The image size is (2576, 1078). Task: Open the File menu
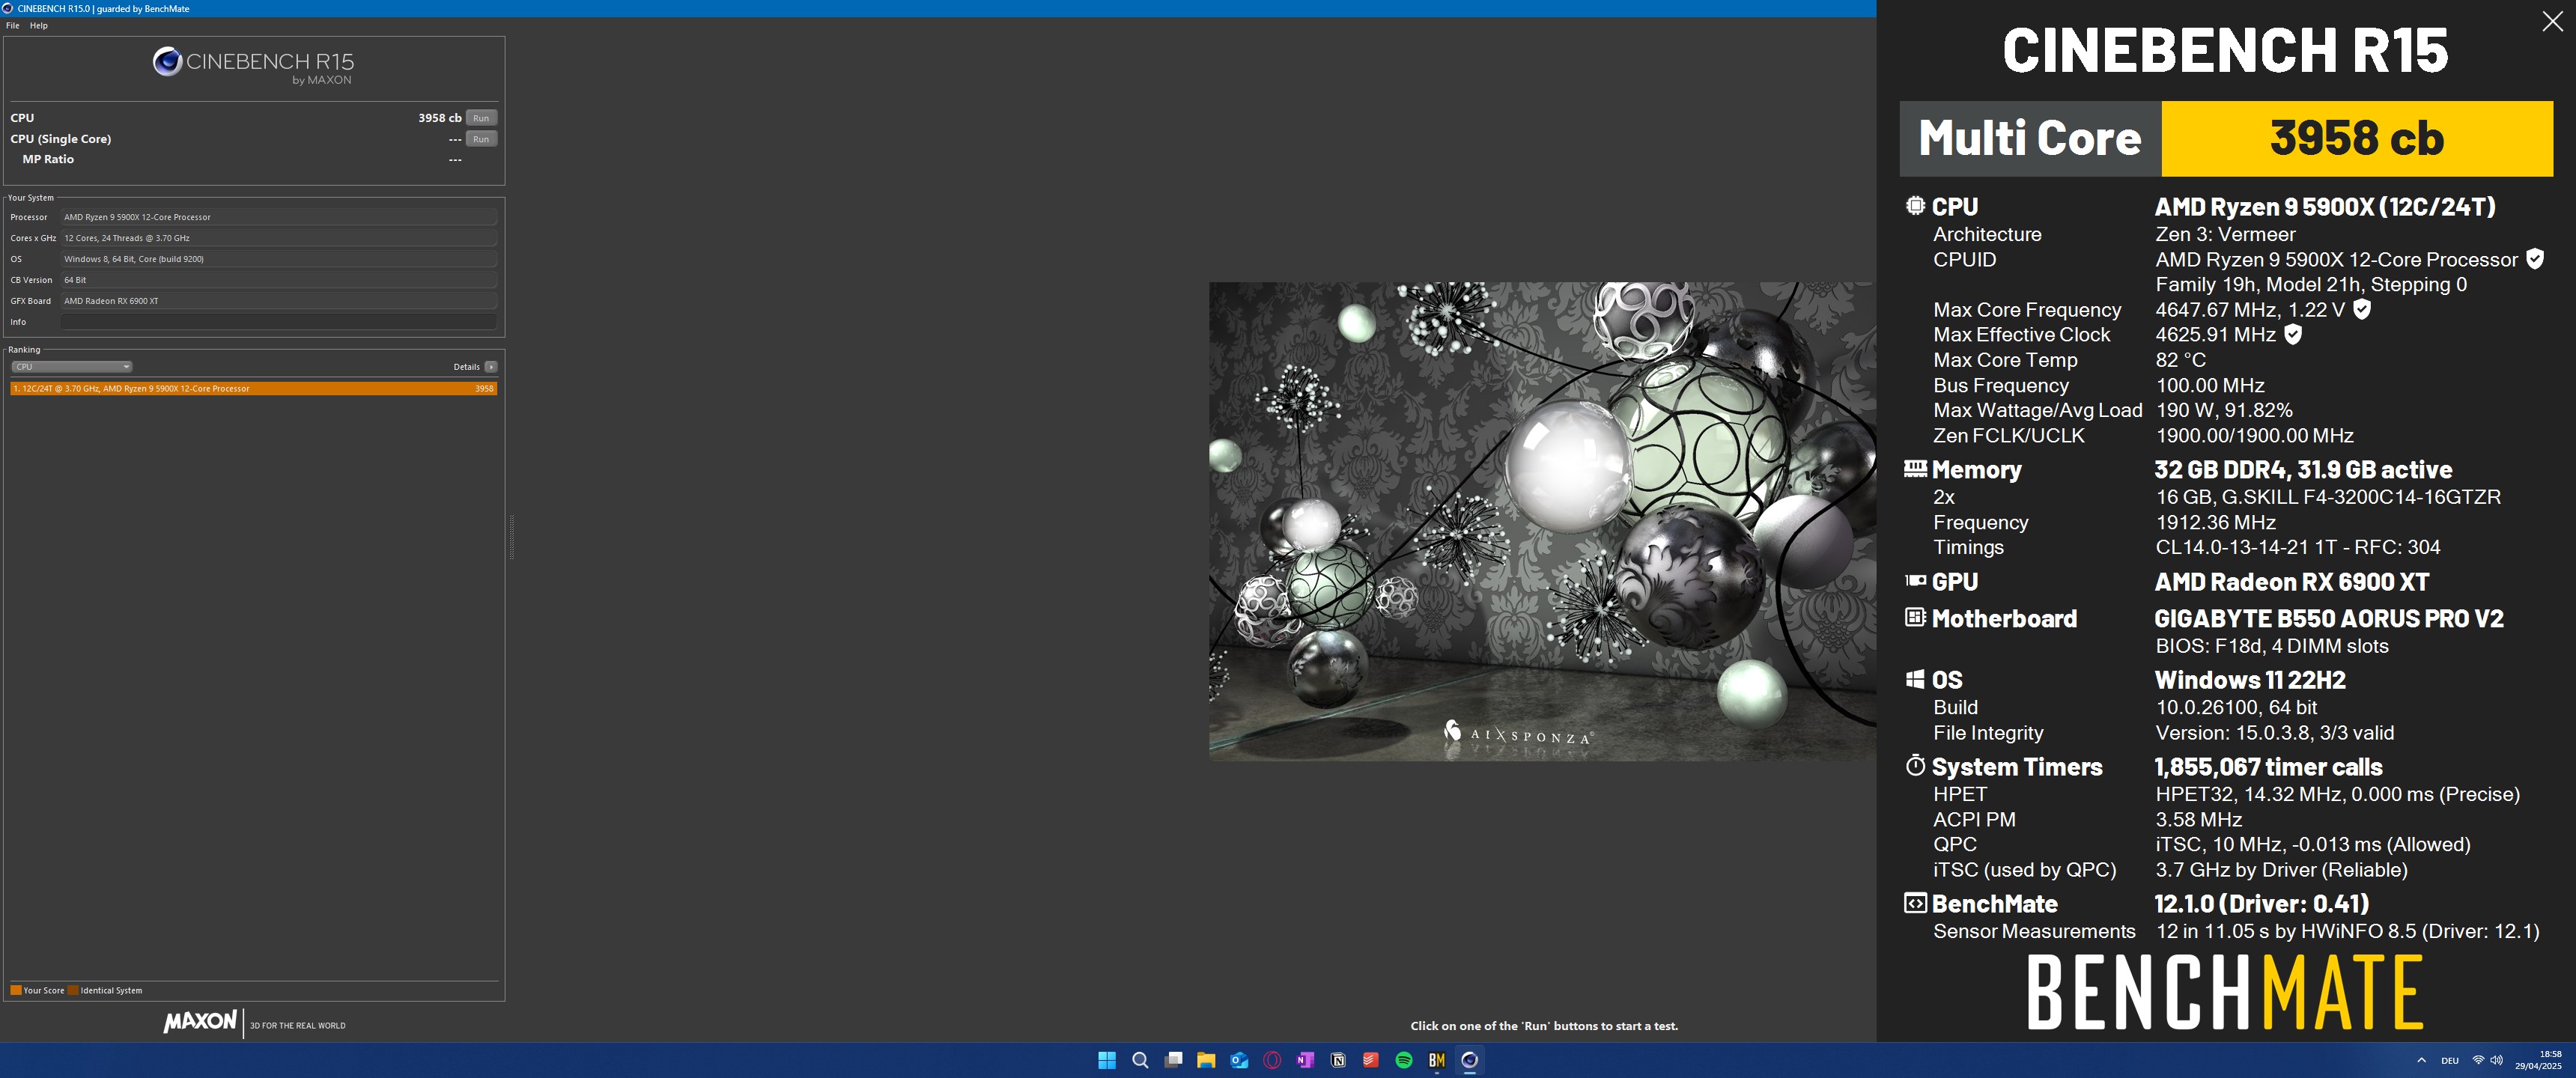point(13,25)
